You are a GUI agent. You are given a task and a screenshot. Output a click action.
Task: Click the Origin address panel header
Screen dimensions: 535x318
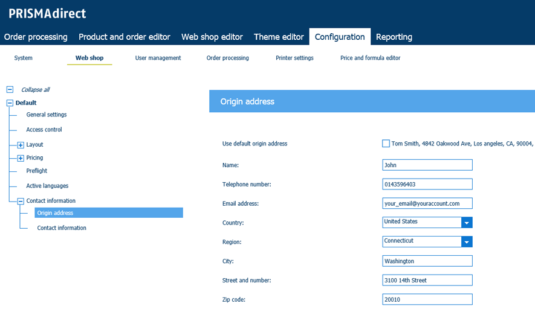point(372,101)
